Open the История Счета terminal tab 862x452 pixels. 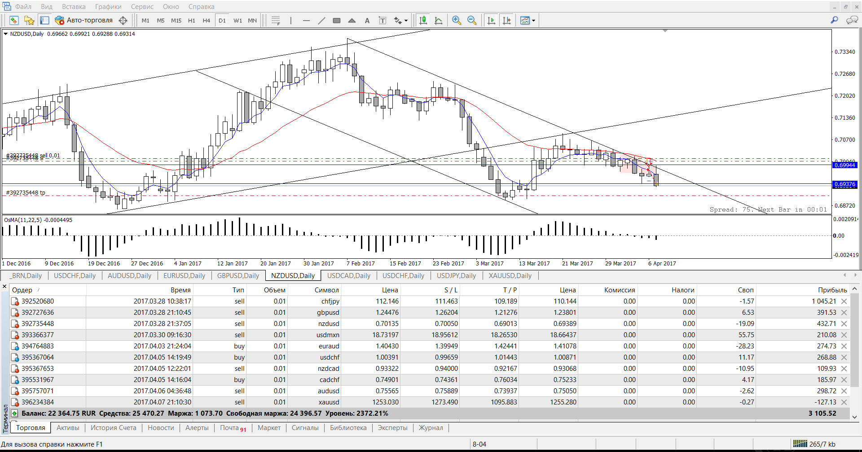tap(114, 427)
